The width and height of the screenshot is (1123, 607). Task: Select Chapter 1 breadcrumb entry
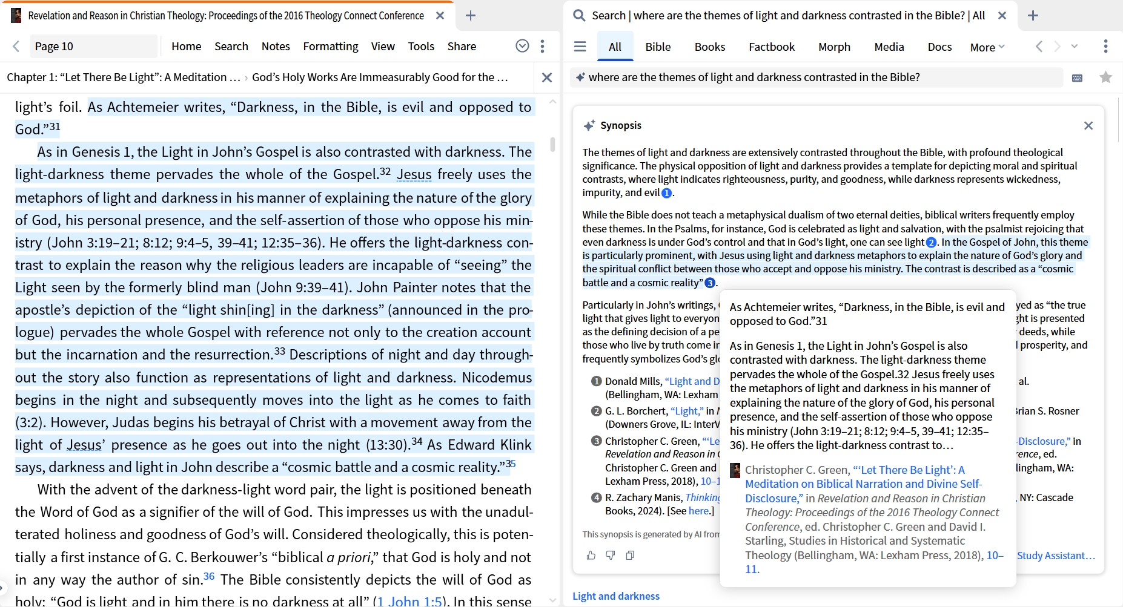point(124,77)
